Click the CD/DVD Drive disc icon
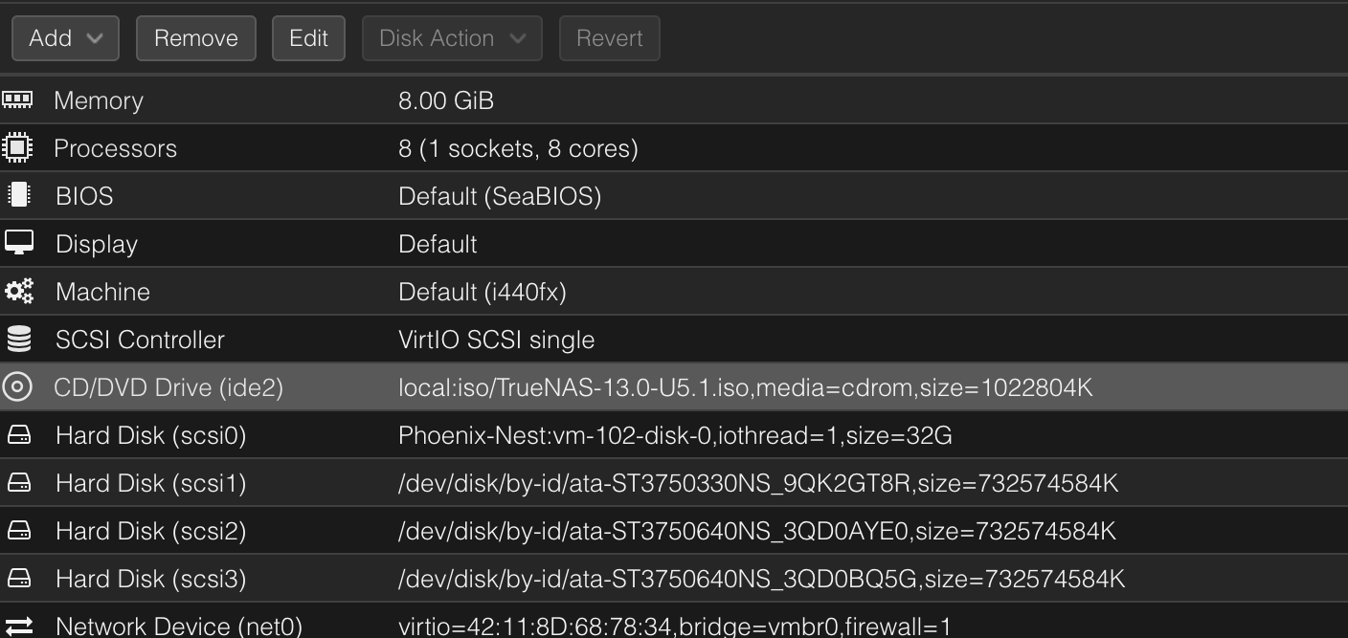The image size is (1348, 638). click(18, 387)
